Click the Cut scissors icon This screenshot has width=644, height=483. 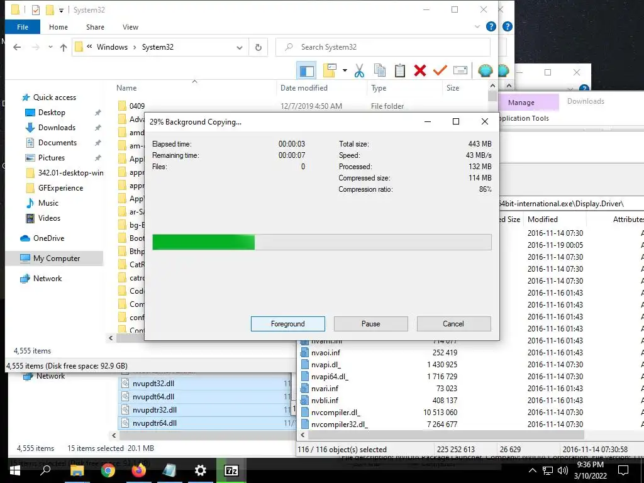pos(359,70)
